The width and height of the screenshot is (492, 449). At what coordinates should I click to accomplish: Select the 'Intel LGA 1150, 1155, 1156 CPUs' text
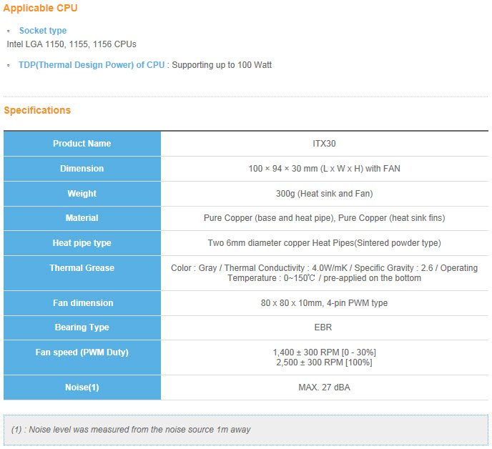click(x=72, y=44)
